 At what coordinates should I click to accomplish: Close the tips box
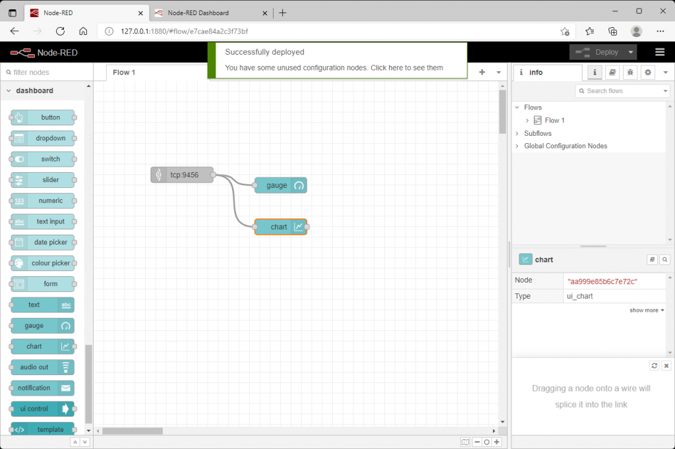(666, 365)
